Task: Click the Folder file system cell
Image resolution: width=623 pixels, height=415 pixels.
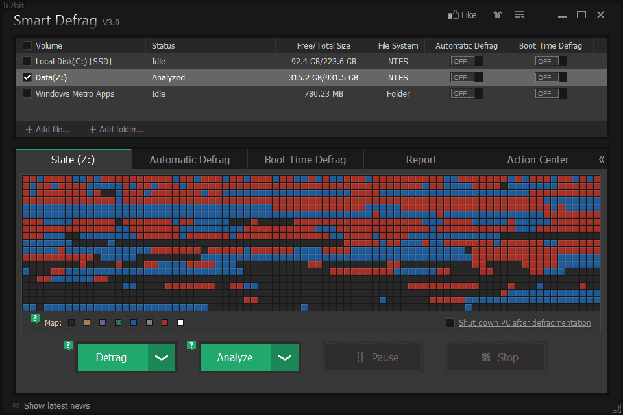Action: pos(398,94)
